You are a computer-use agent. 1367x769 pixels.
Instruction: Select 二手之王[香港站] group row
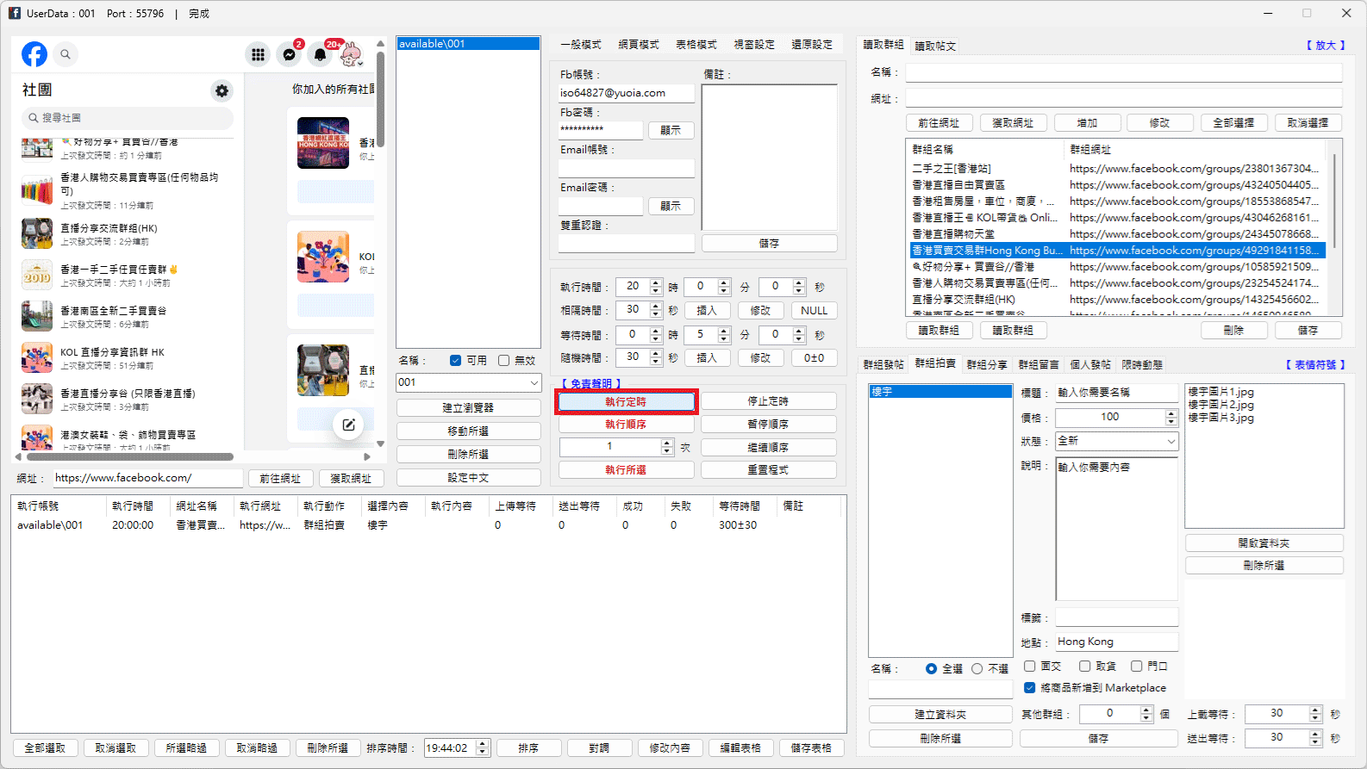(x=1116, y=169)
